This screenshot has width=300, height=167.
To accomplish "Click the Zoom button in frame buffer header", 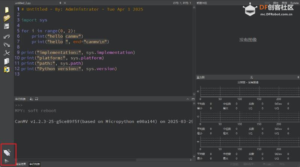I will [x=276, y=3].
